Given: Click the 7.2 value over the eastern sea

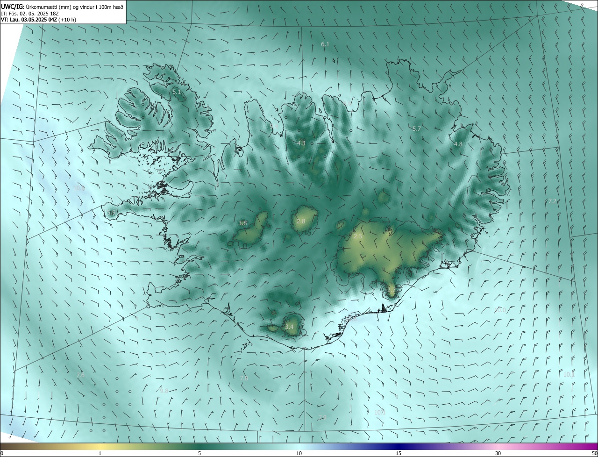Looking at the screenshot, I should [552, 201].
